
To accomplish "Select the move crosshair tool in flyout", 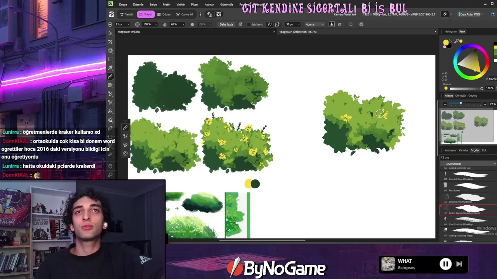I will pyautogui.click(x=125, y=153).
